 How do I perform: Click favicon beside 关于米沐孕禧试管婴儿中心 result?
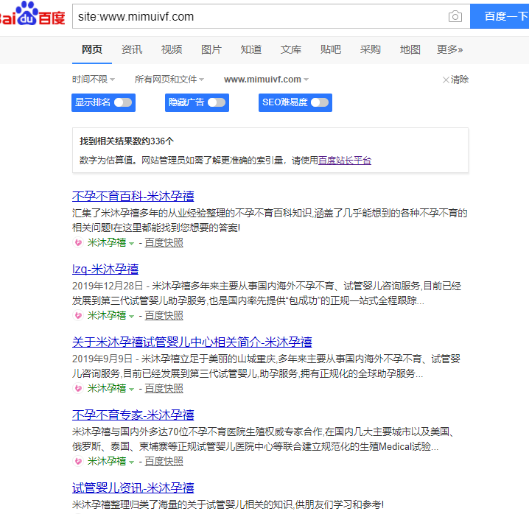78,388
